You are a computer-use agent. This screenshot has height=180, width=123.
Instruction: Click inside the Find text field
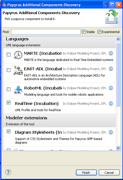pos(46,32)
